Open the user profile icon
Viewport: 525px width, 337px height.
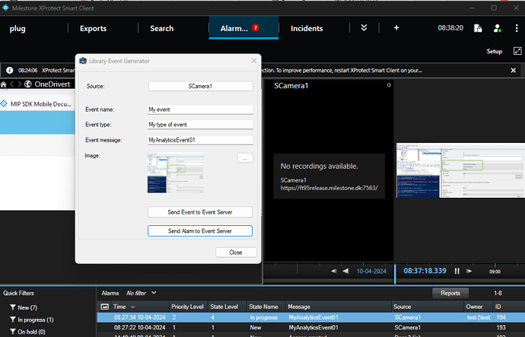click(497, 28)
